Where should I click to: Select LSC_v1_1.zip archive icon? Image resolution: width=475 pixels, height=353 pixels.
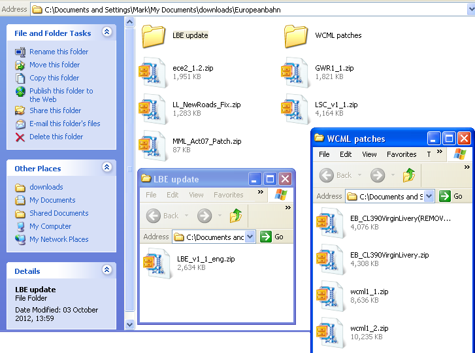(295, 109)
